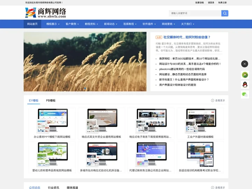Click the headline summary paragraph starting 约翰·奎尔奇说

coord(189,47)
